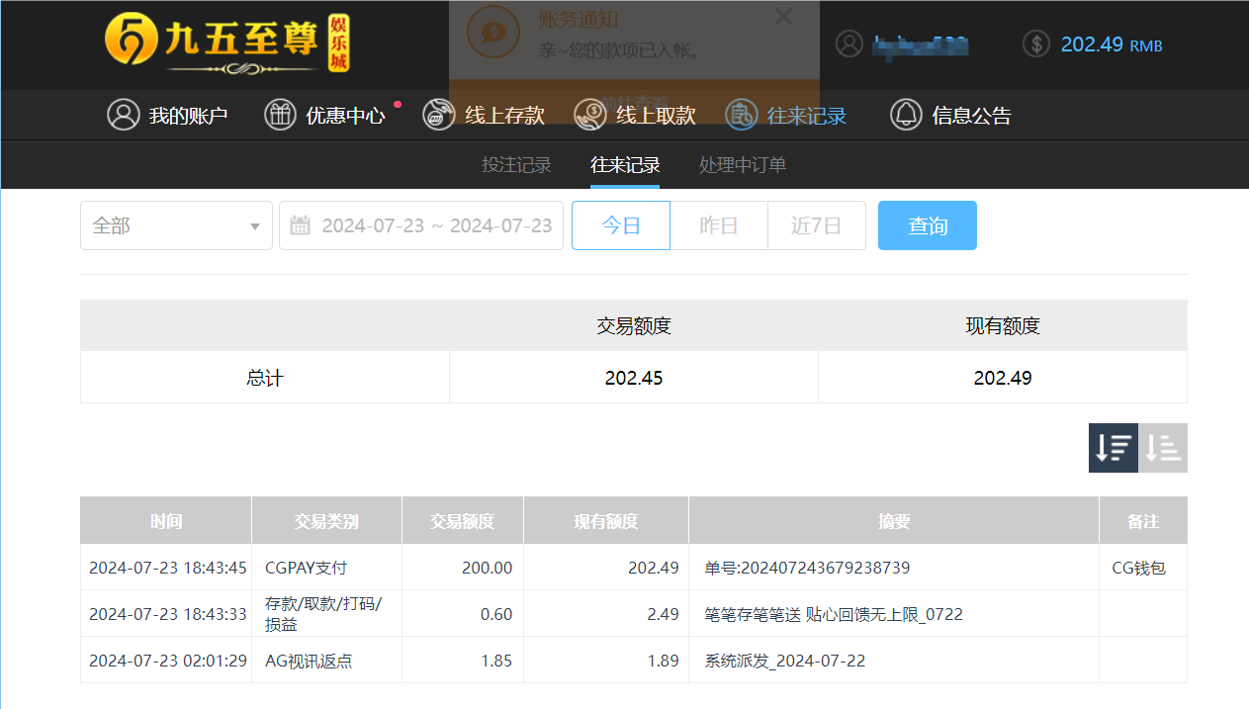The height and width of the screenshot is (709, 1249).
Task: Select the 线上存款 deposit coin icon
Action: (438, 115)
